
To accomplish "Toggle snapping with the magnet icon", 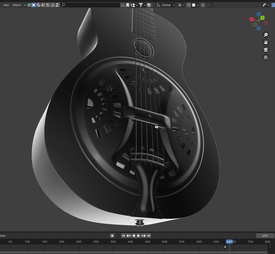I will click(x=188, y=5).
